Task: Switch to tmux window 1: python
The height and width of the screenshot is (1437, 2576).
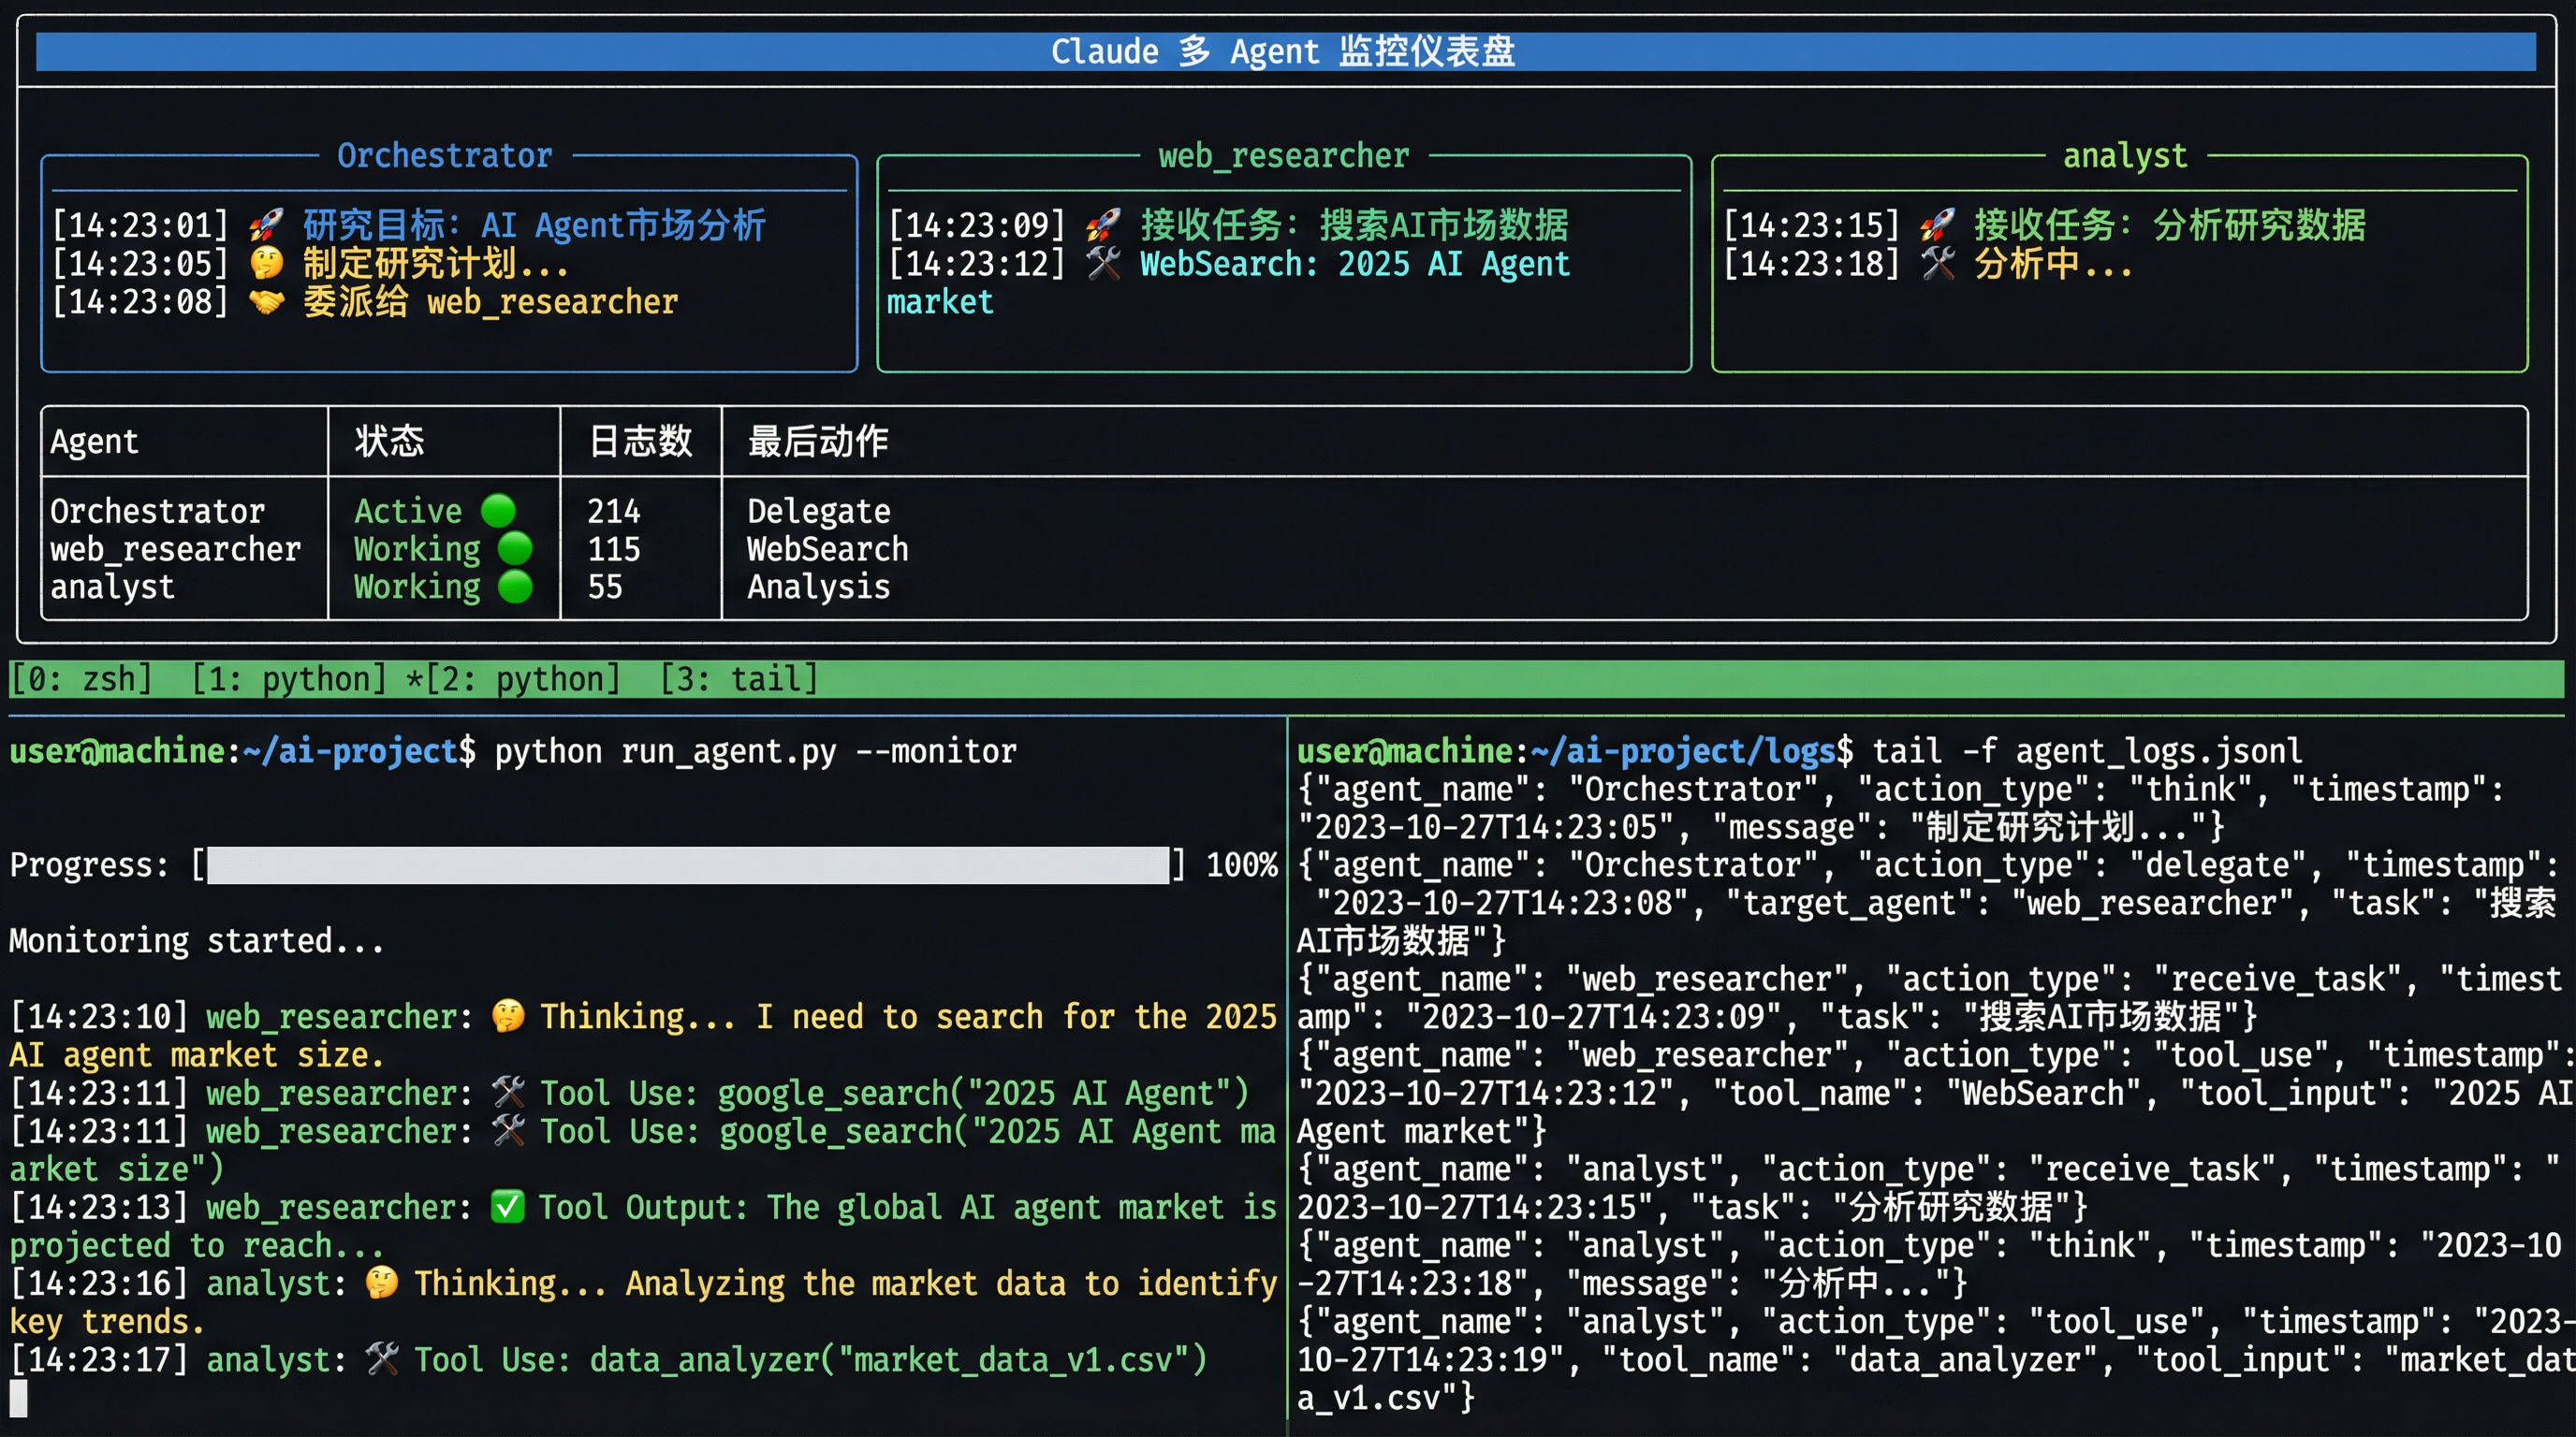Action: coord(288,679)
